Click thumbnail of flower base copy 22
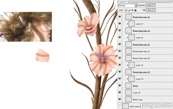 (x=129, y=17)
